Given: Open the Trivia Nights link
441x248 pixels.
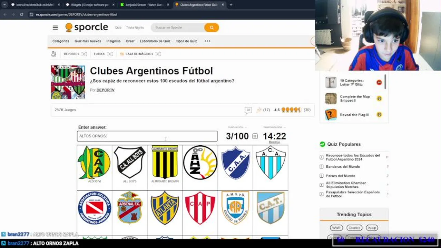Looking at the screenshot, I should click(x=135, y=28).
